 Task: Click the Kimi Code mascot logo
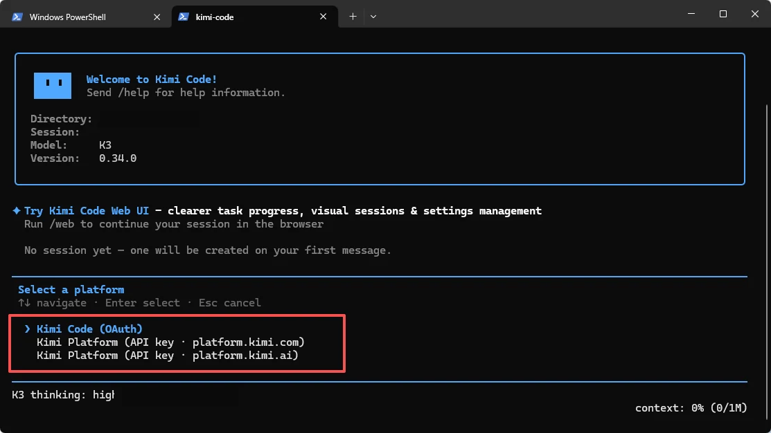tap(53, 86)
